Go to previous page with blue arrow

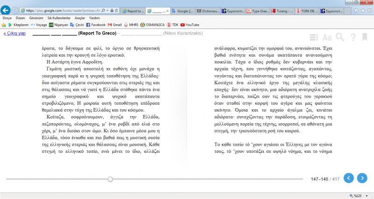click(x=348, y=178)
